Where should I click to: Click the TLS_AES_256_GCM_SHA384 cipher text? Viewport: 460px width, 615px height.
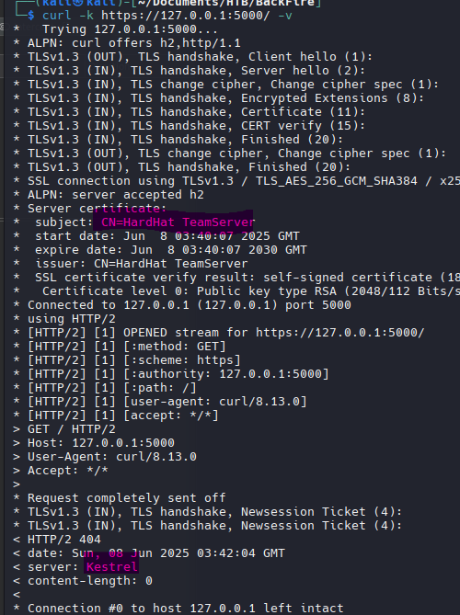[x=337, y=181]
